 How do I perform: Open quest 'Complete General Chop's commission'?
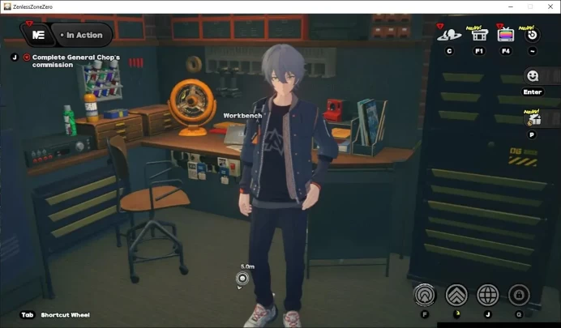click(76, 61)
